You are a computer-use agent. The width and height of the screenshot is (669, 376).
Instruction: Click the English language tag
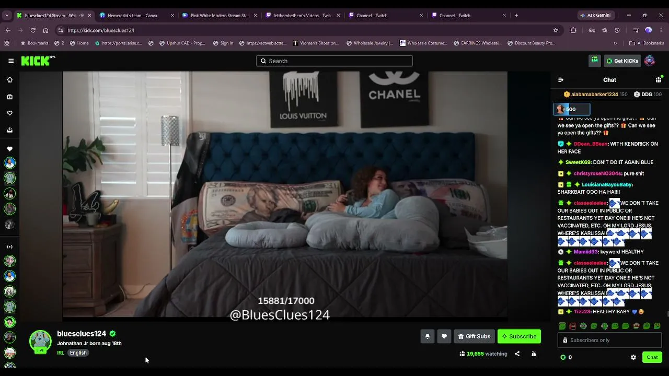tap(78, 353)
